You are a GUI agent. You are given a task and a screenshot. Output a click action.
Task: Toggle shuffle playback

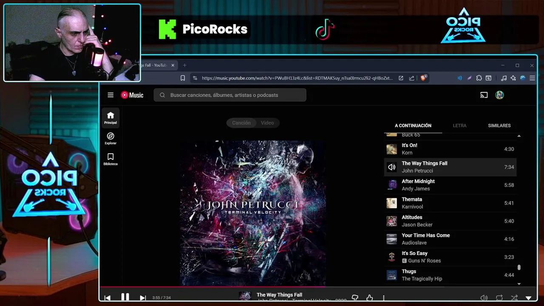click(x=514, y=298)
